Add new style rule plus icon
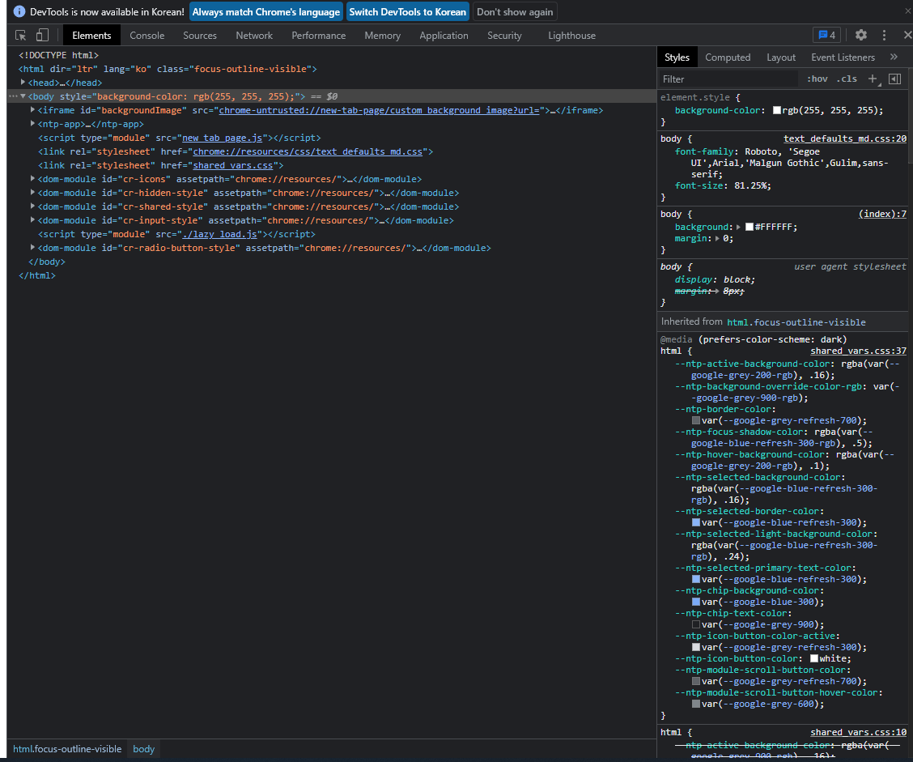 click(x=873, y=79)
